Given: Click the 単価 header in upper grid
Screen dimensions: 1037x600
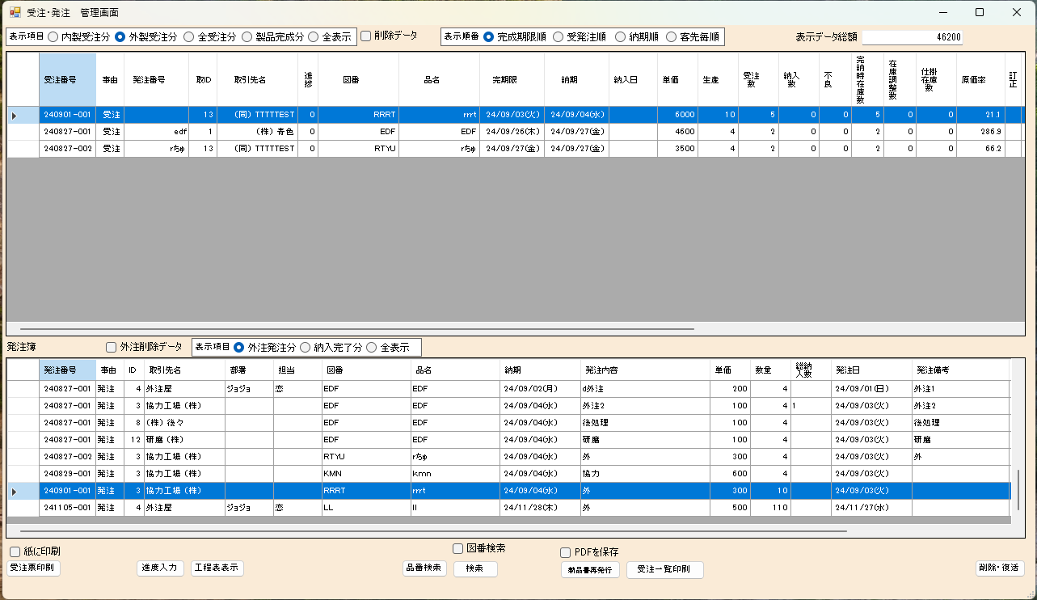Looking at the screenshot, I should tap(677, 80).
